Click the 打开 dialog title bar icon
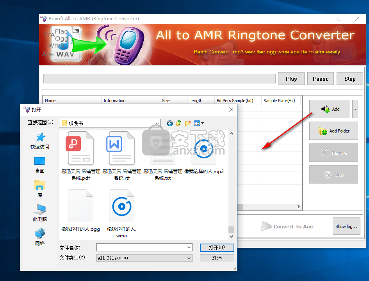 tap(27, 110)
